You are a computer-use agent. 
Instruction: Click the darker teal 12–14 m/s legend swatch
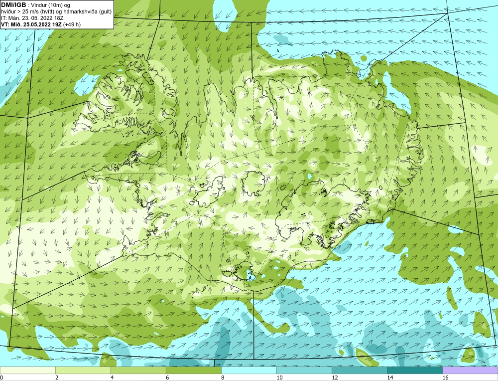[359, 370]
